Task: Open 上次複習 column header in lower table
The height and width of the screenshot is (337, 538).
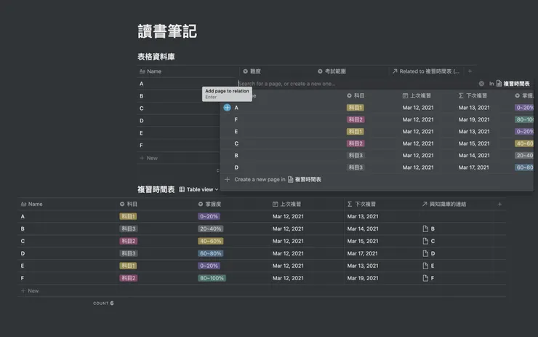Action: pyautogui.click(x=287, y=204)
